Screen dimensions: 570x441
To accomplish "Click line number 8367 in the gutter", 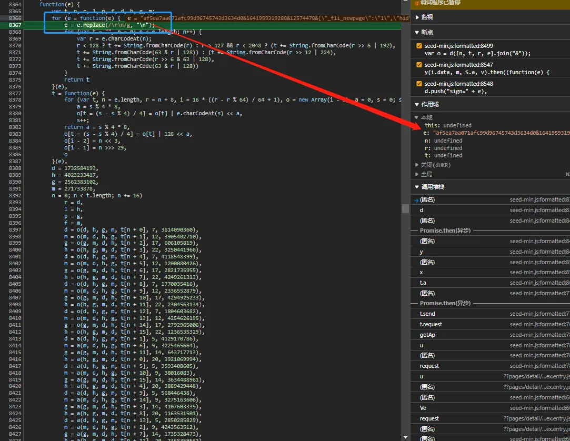I will point(15,25).
